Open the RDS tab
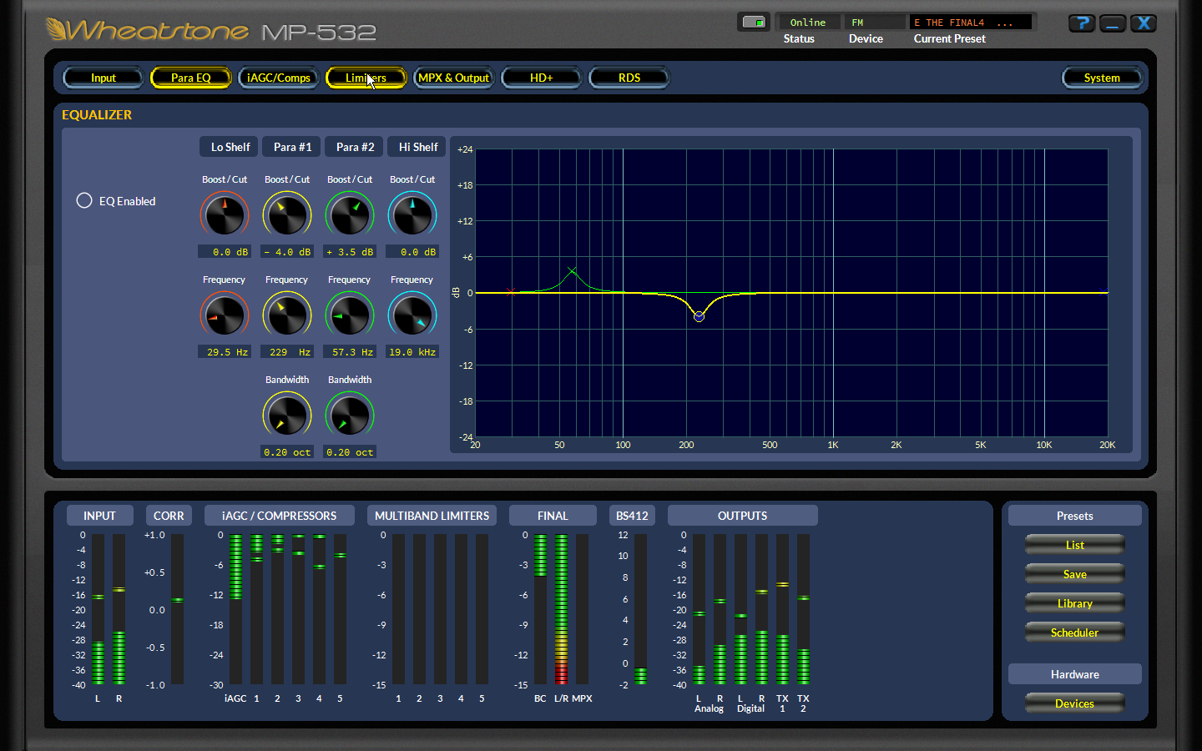The width and height of the screenshot is (1202, 751). (629, 78)
